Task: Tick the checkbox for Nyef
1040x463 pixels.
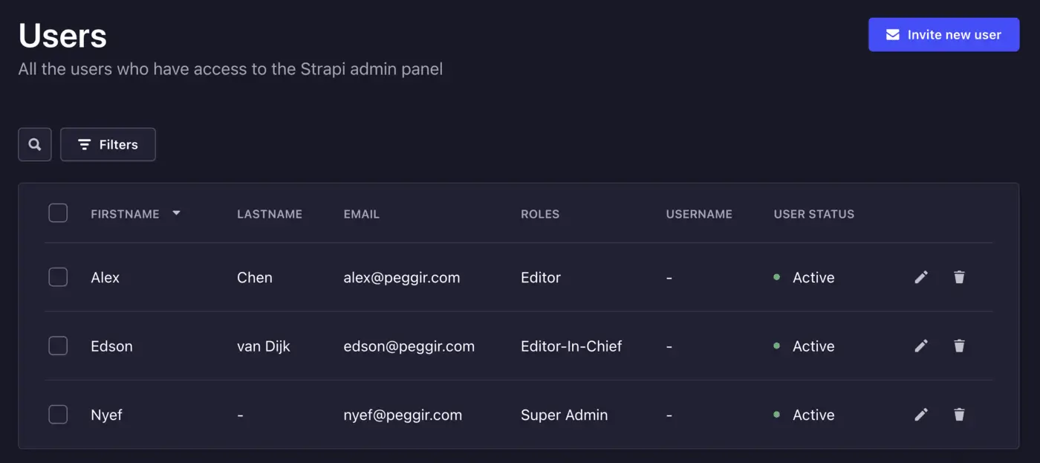Action: [58, 415]
